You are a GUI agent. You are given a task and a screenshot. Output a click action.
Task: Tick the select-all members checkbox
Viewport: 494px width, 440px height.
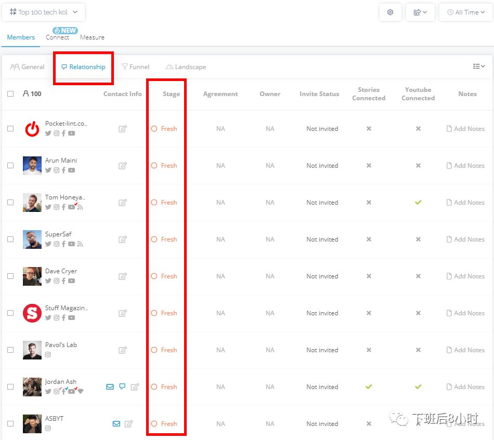(x=10, y=94)
